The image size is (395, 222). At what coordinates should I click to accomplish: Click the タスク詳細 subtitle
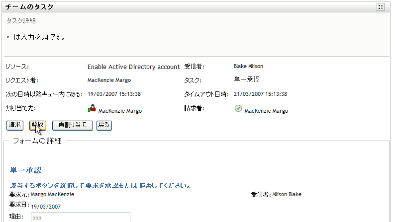click(21, 21)
